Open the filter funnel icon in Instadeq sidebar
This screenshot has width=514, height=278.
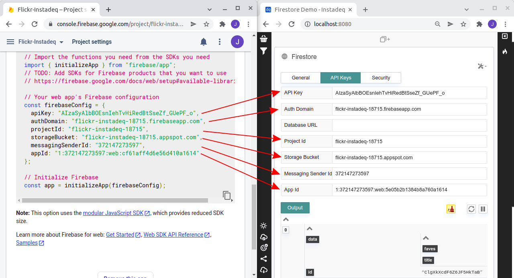tap(264, 51)
